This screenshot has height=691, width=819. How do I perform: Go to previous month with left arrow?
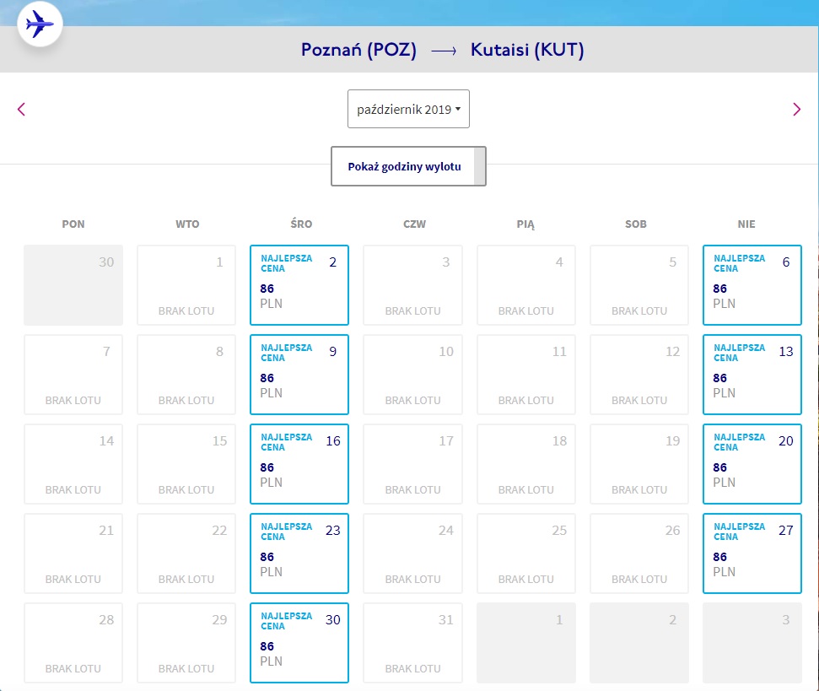(21, 109)
